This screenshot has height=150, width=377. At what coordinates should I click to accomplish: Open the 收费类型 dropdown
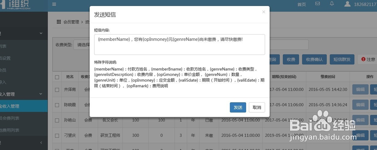[x=82, y=45]
